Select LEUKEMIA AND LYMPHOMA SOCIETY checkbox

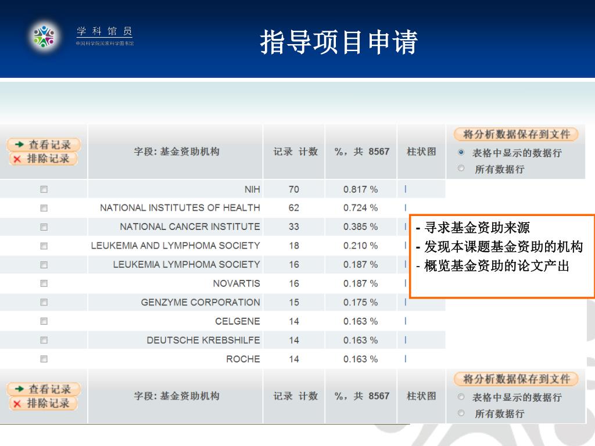44,246
